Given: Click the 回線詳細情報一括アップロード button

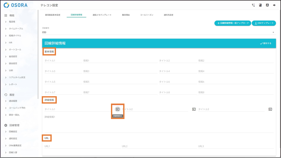Looking at the screenshot, I should [233, 23].
